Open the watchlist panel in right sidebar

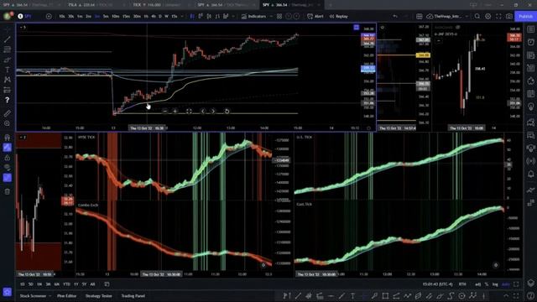coord(531,29)
